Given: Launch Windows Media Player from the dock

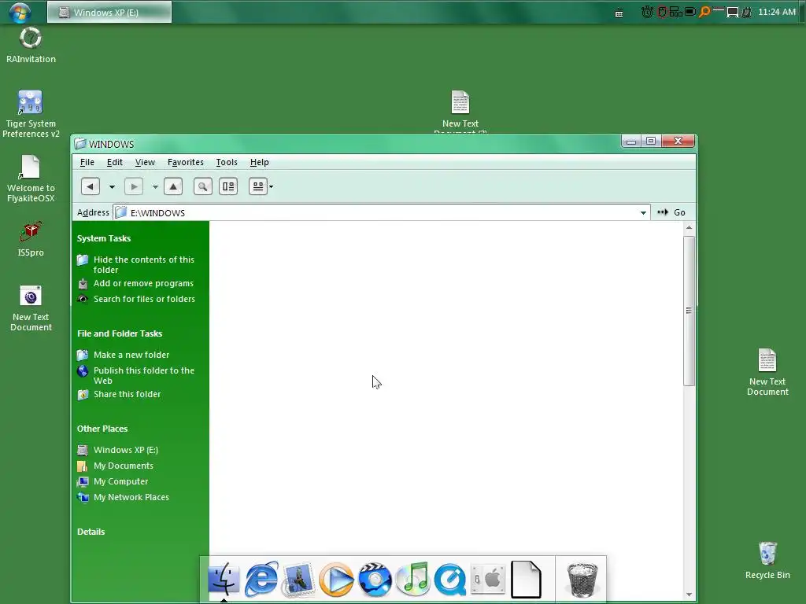Looking at the screenshot, I should (335, 580).
